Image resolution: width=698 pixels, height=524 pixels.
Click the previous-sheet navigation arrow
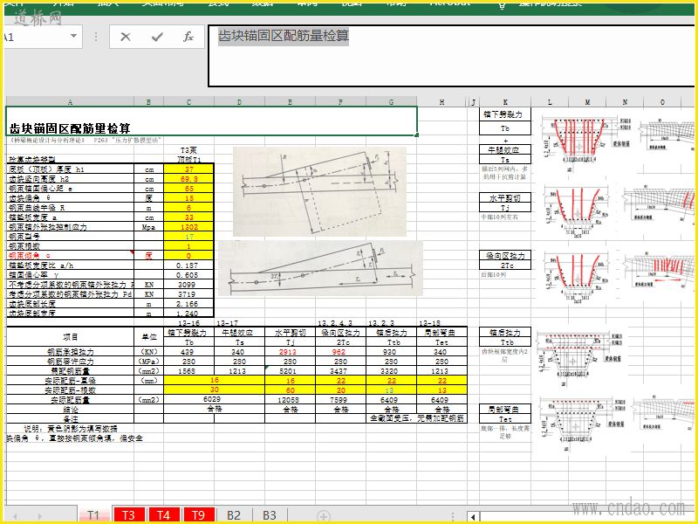(x=15, y=516)
